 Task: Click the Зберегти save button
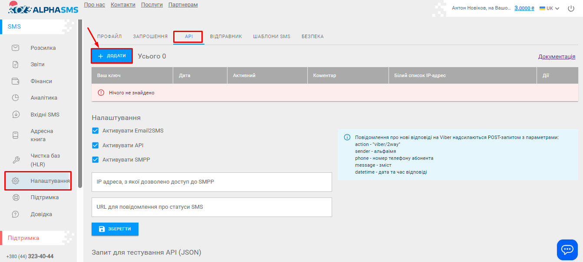pos(115,229)
